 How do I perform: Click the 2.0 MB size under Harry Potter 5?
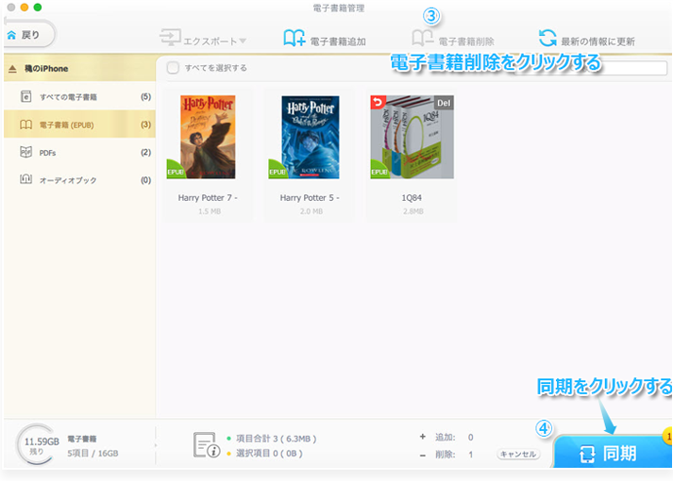pos(311,211)
